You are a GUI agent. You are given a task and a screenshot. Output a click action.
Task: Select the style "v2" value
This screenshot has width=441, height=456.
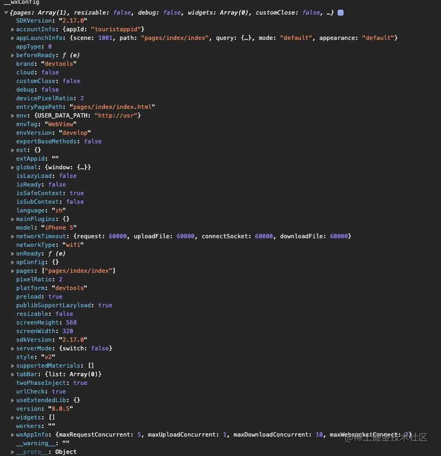[48, 357]
